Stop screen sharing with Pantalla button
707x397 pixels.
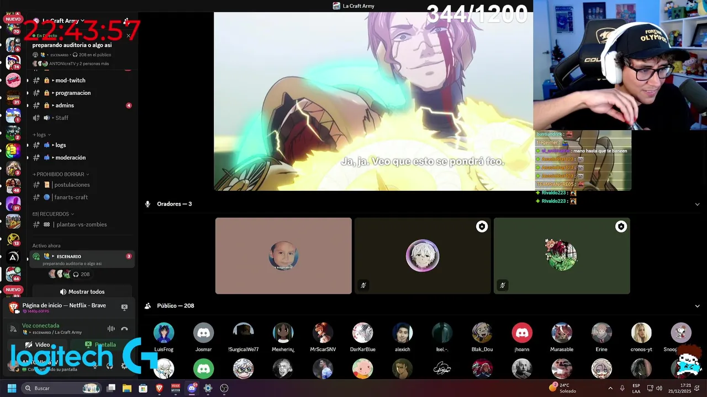pos(101,345)
